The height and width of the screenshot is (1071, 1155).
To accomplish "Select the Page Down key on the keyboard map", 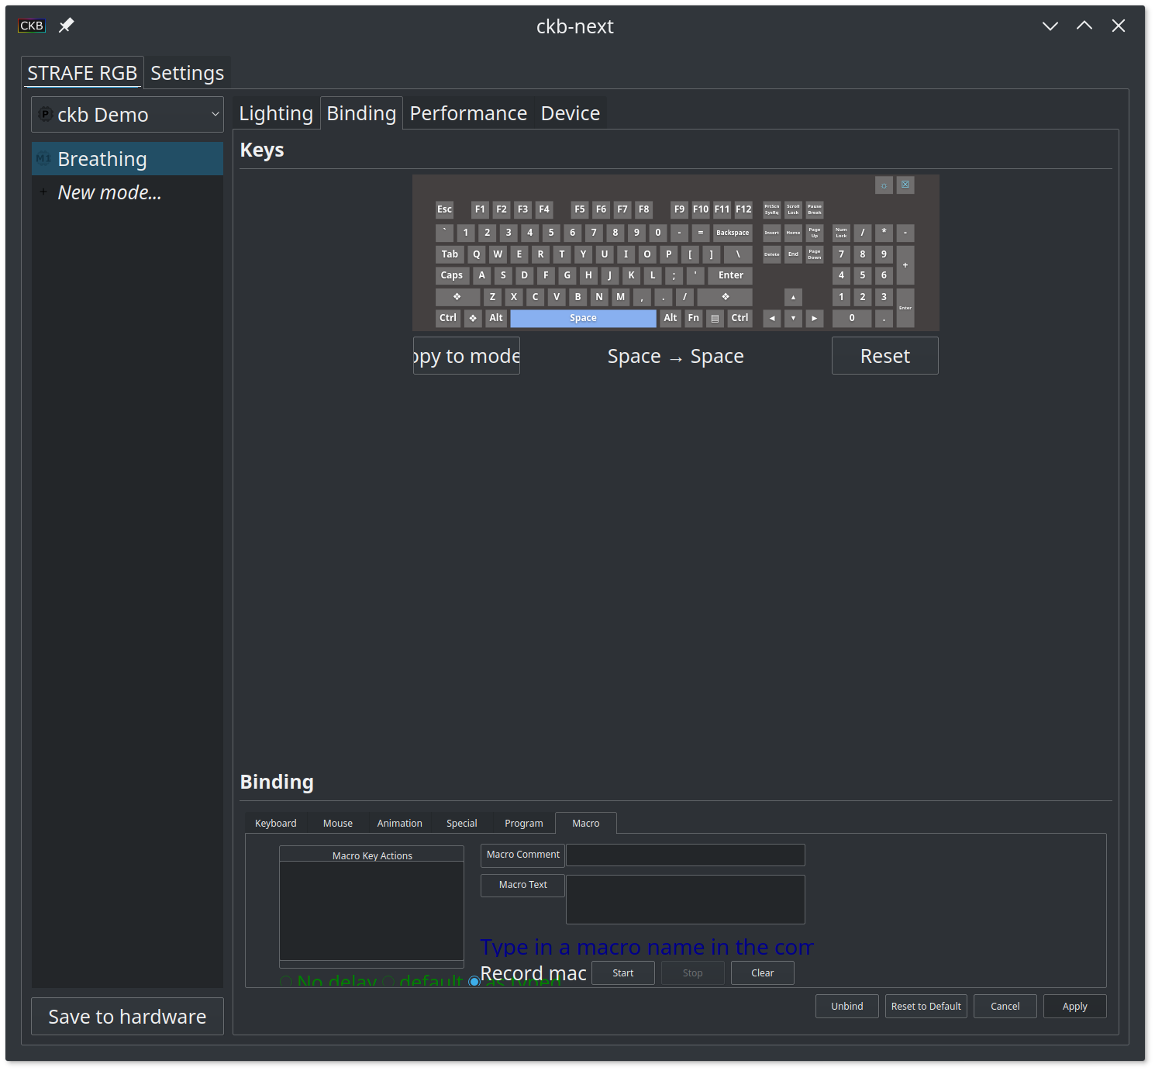I will 814,254.
